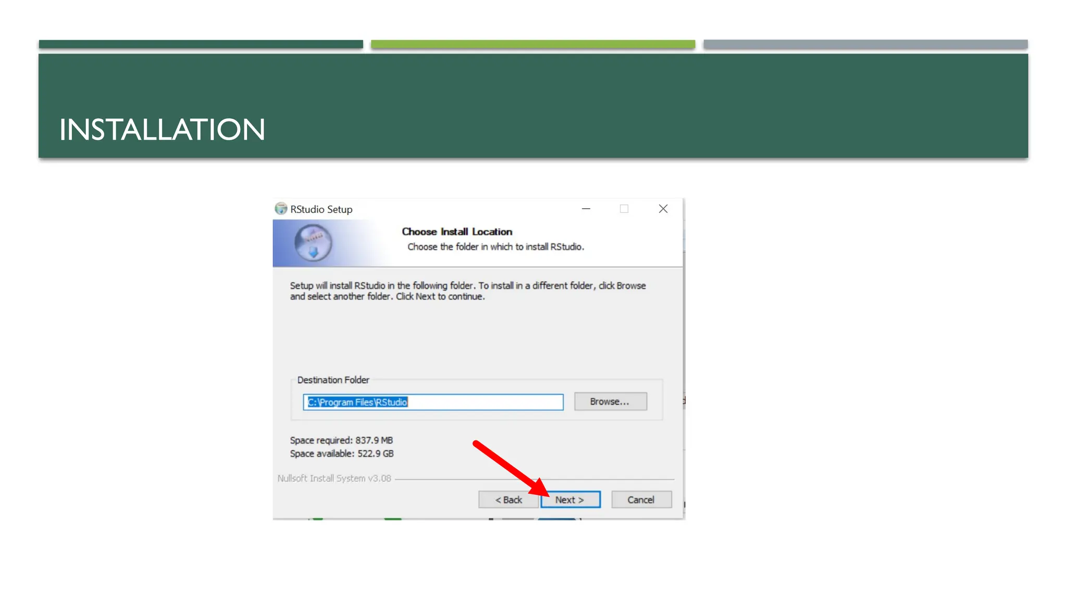Screen dimensions: 1067x600
Task: Click the Nullsoft Install System v3.08 text
Action: 334,478
